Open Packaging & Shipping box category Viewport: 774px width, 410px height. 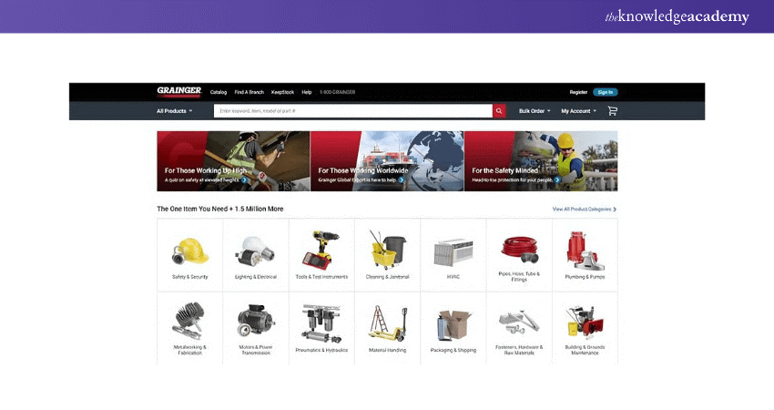tap(453, 329)
